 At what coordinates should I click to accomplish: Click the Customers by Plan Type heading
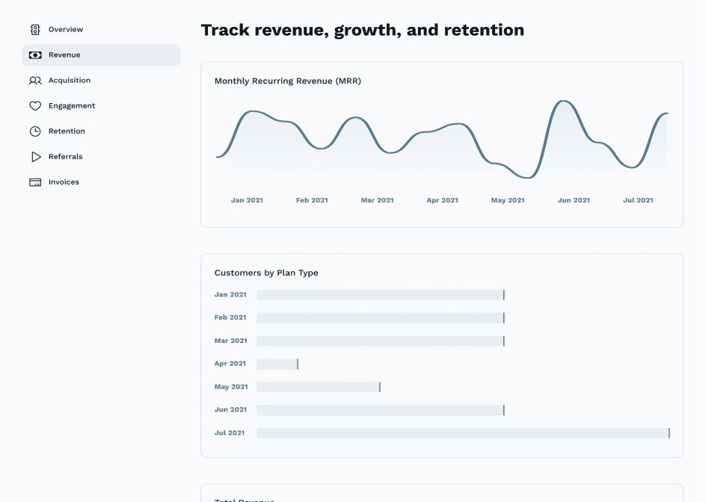pos(266,273)
